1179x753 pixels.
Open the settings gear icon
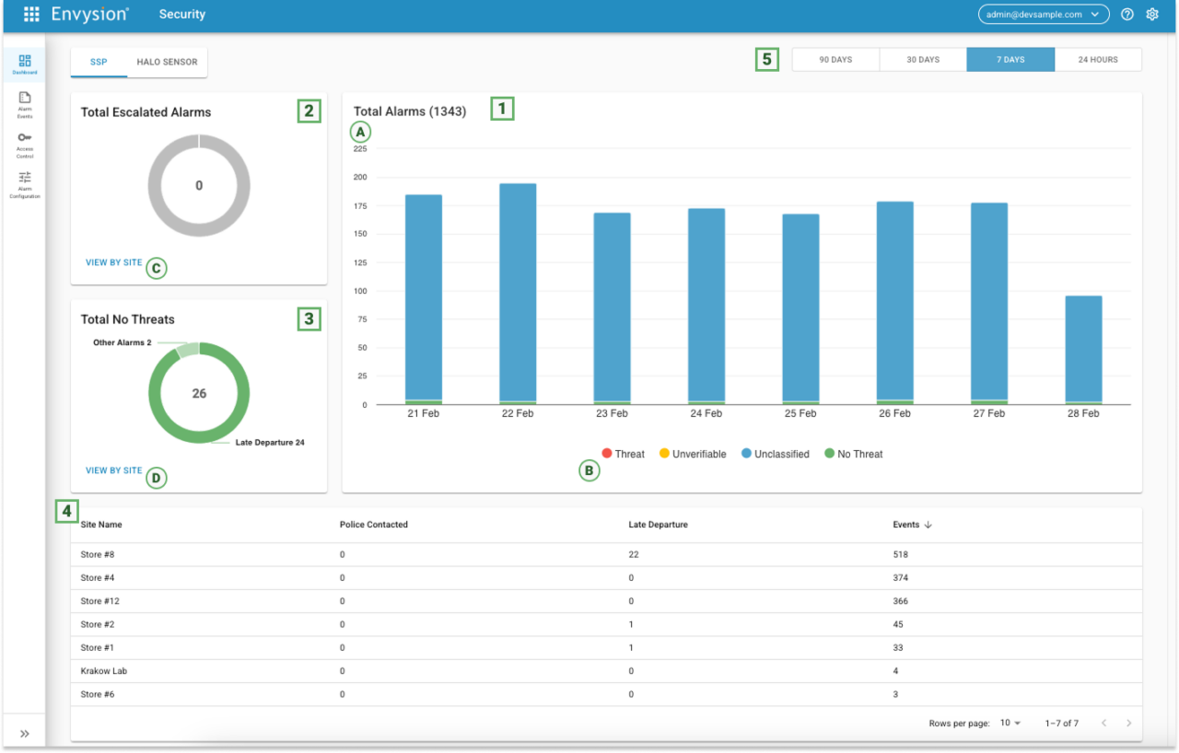point(1152,14)
